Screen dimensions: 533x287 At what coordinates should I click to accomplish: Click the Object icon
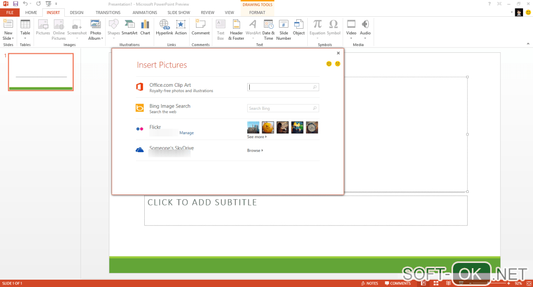299,27
